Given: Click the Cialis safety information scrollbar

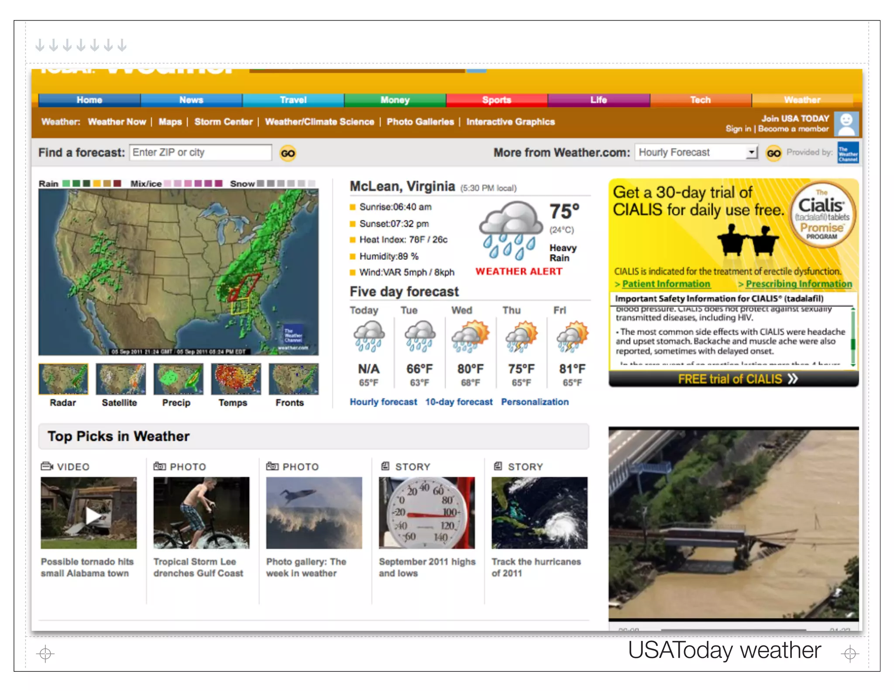Looking at the screenshot, I should [x=853, y=336].
